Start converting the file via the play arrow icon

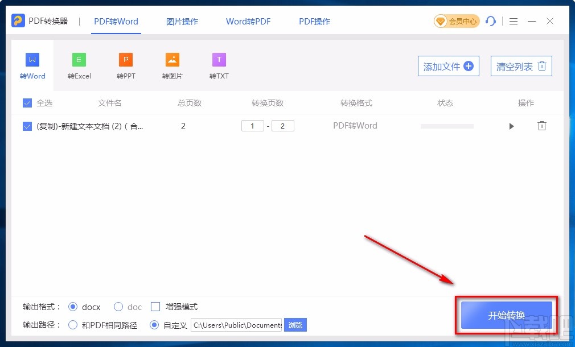click(x=511, y=126)
